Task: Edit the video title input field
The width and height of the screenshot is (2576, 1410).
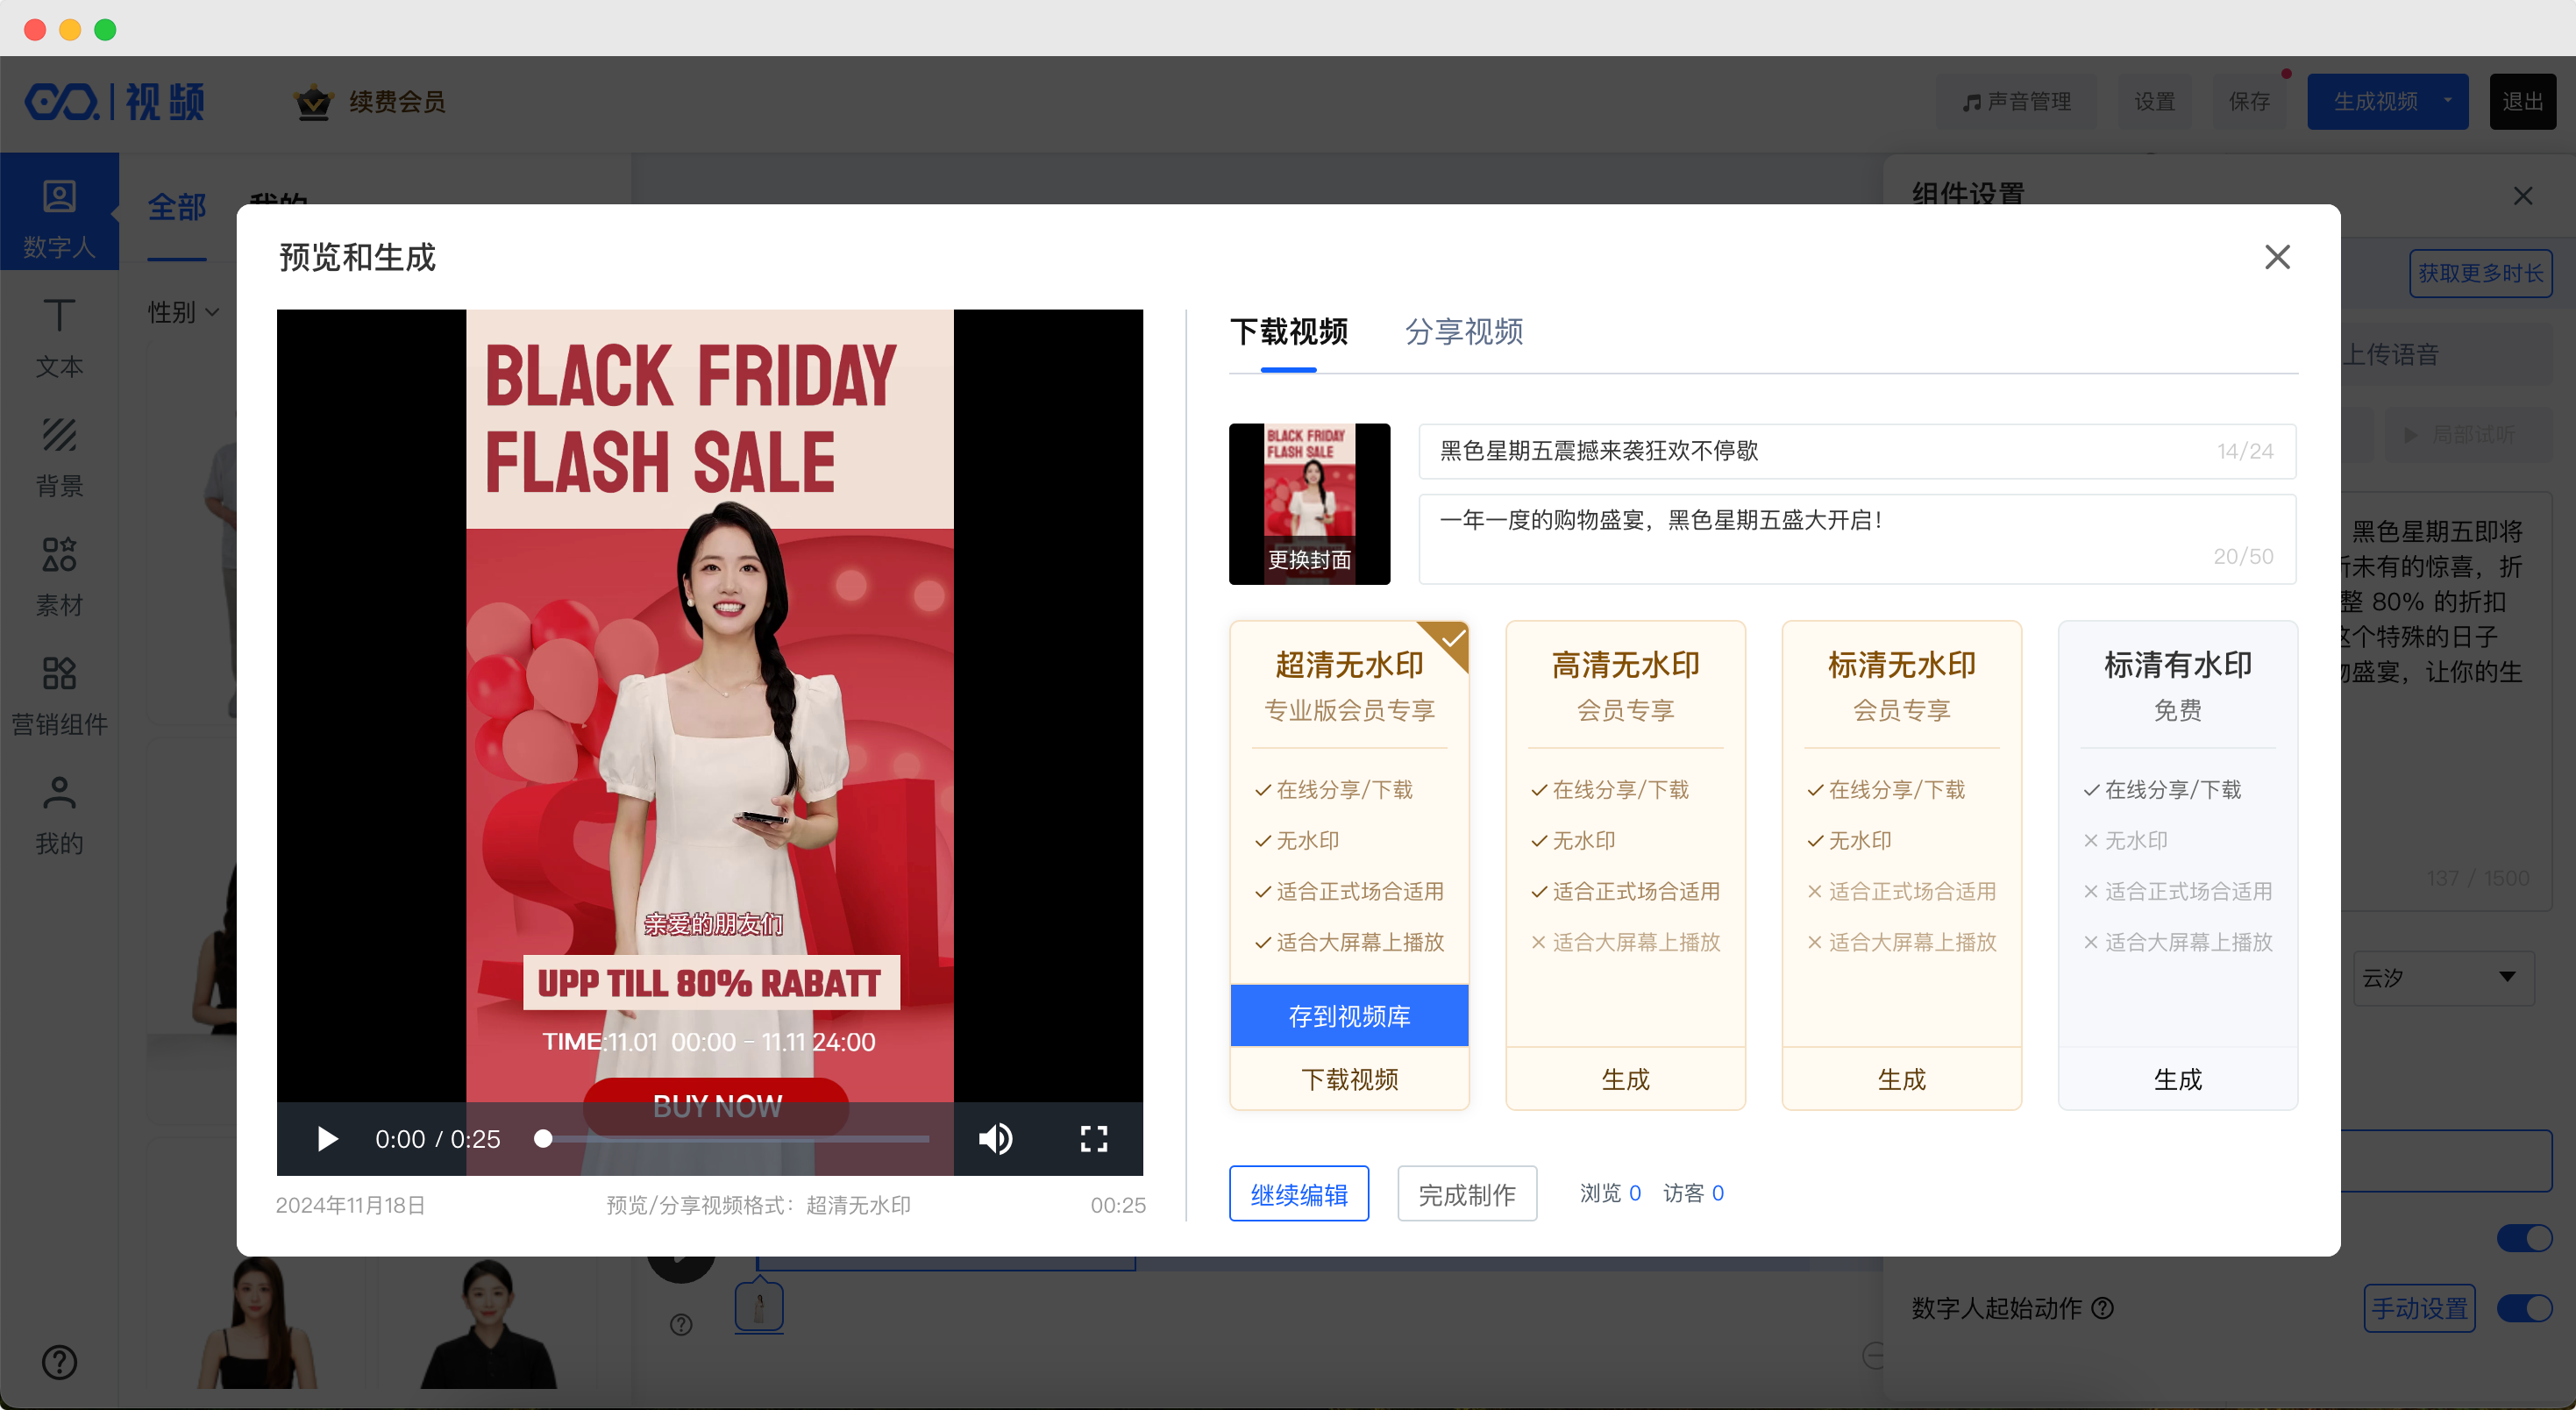Action: 1857,451
